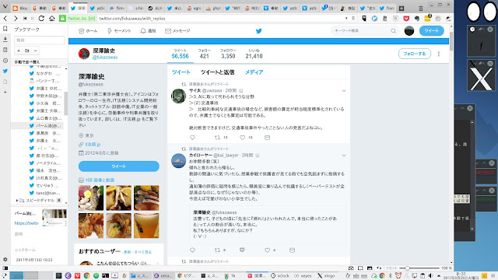Toggle image loading icon in status bar
The image size is (498, 280).
coord(370,268)
